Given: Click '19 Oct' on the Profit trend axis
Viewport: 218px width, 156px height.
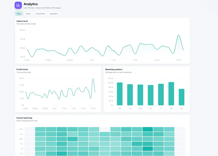Looking at the screenshot, I should pyautogui.click(x=93, y=108).
